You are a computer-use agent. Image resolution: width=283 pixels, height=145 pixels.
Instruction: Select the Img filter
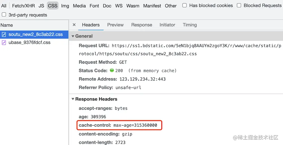65,6
